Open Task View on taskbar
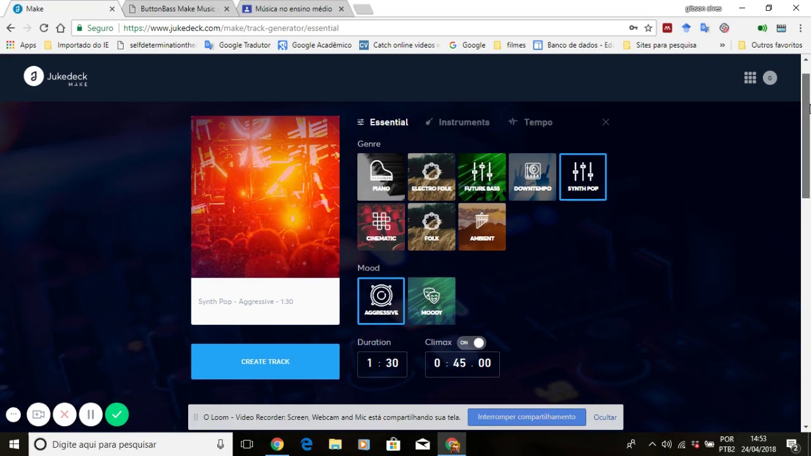 click(247, 444)
